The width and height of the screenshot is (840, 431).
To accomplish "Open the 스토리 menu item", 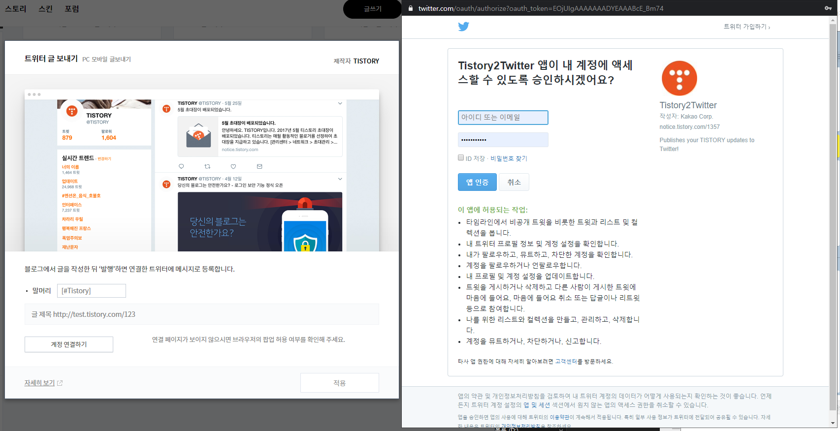I will [x=15, y=9].
